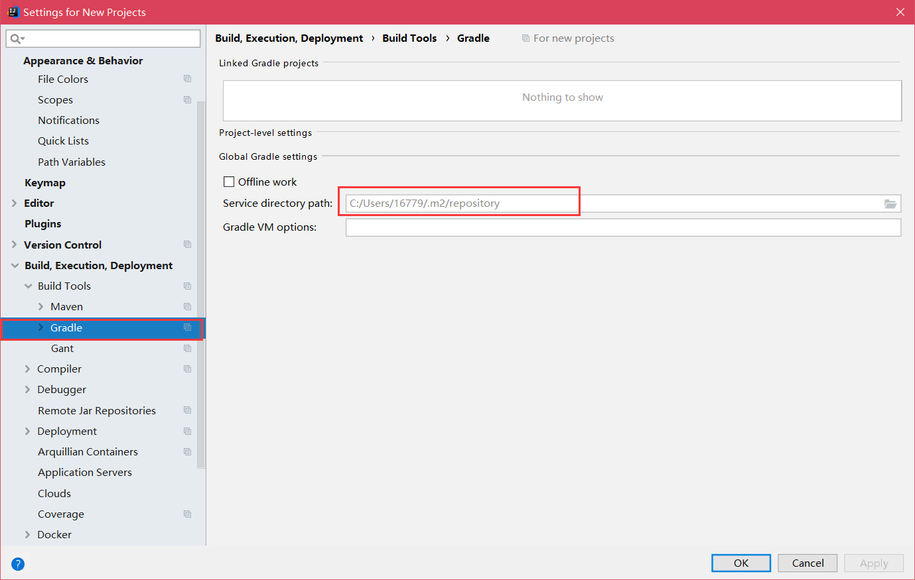915x580 pixels.
Task: Click Build, Execution, Deployment breadcrumb
Action: click(x=289, y=38)
